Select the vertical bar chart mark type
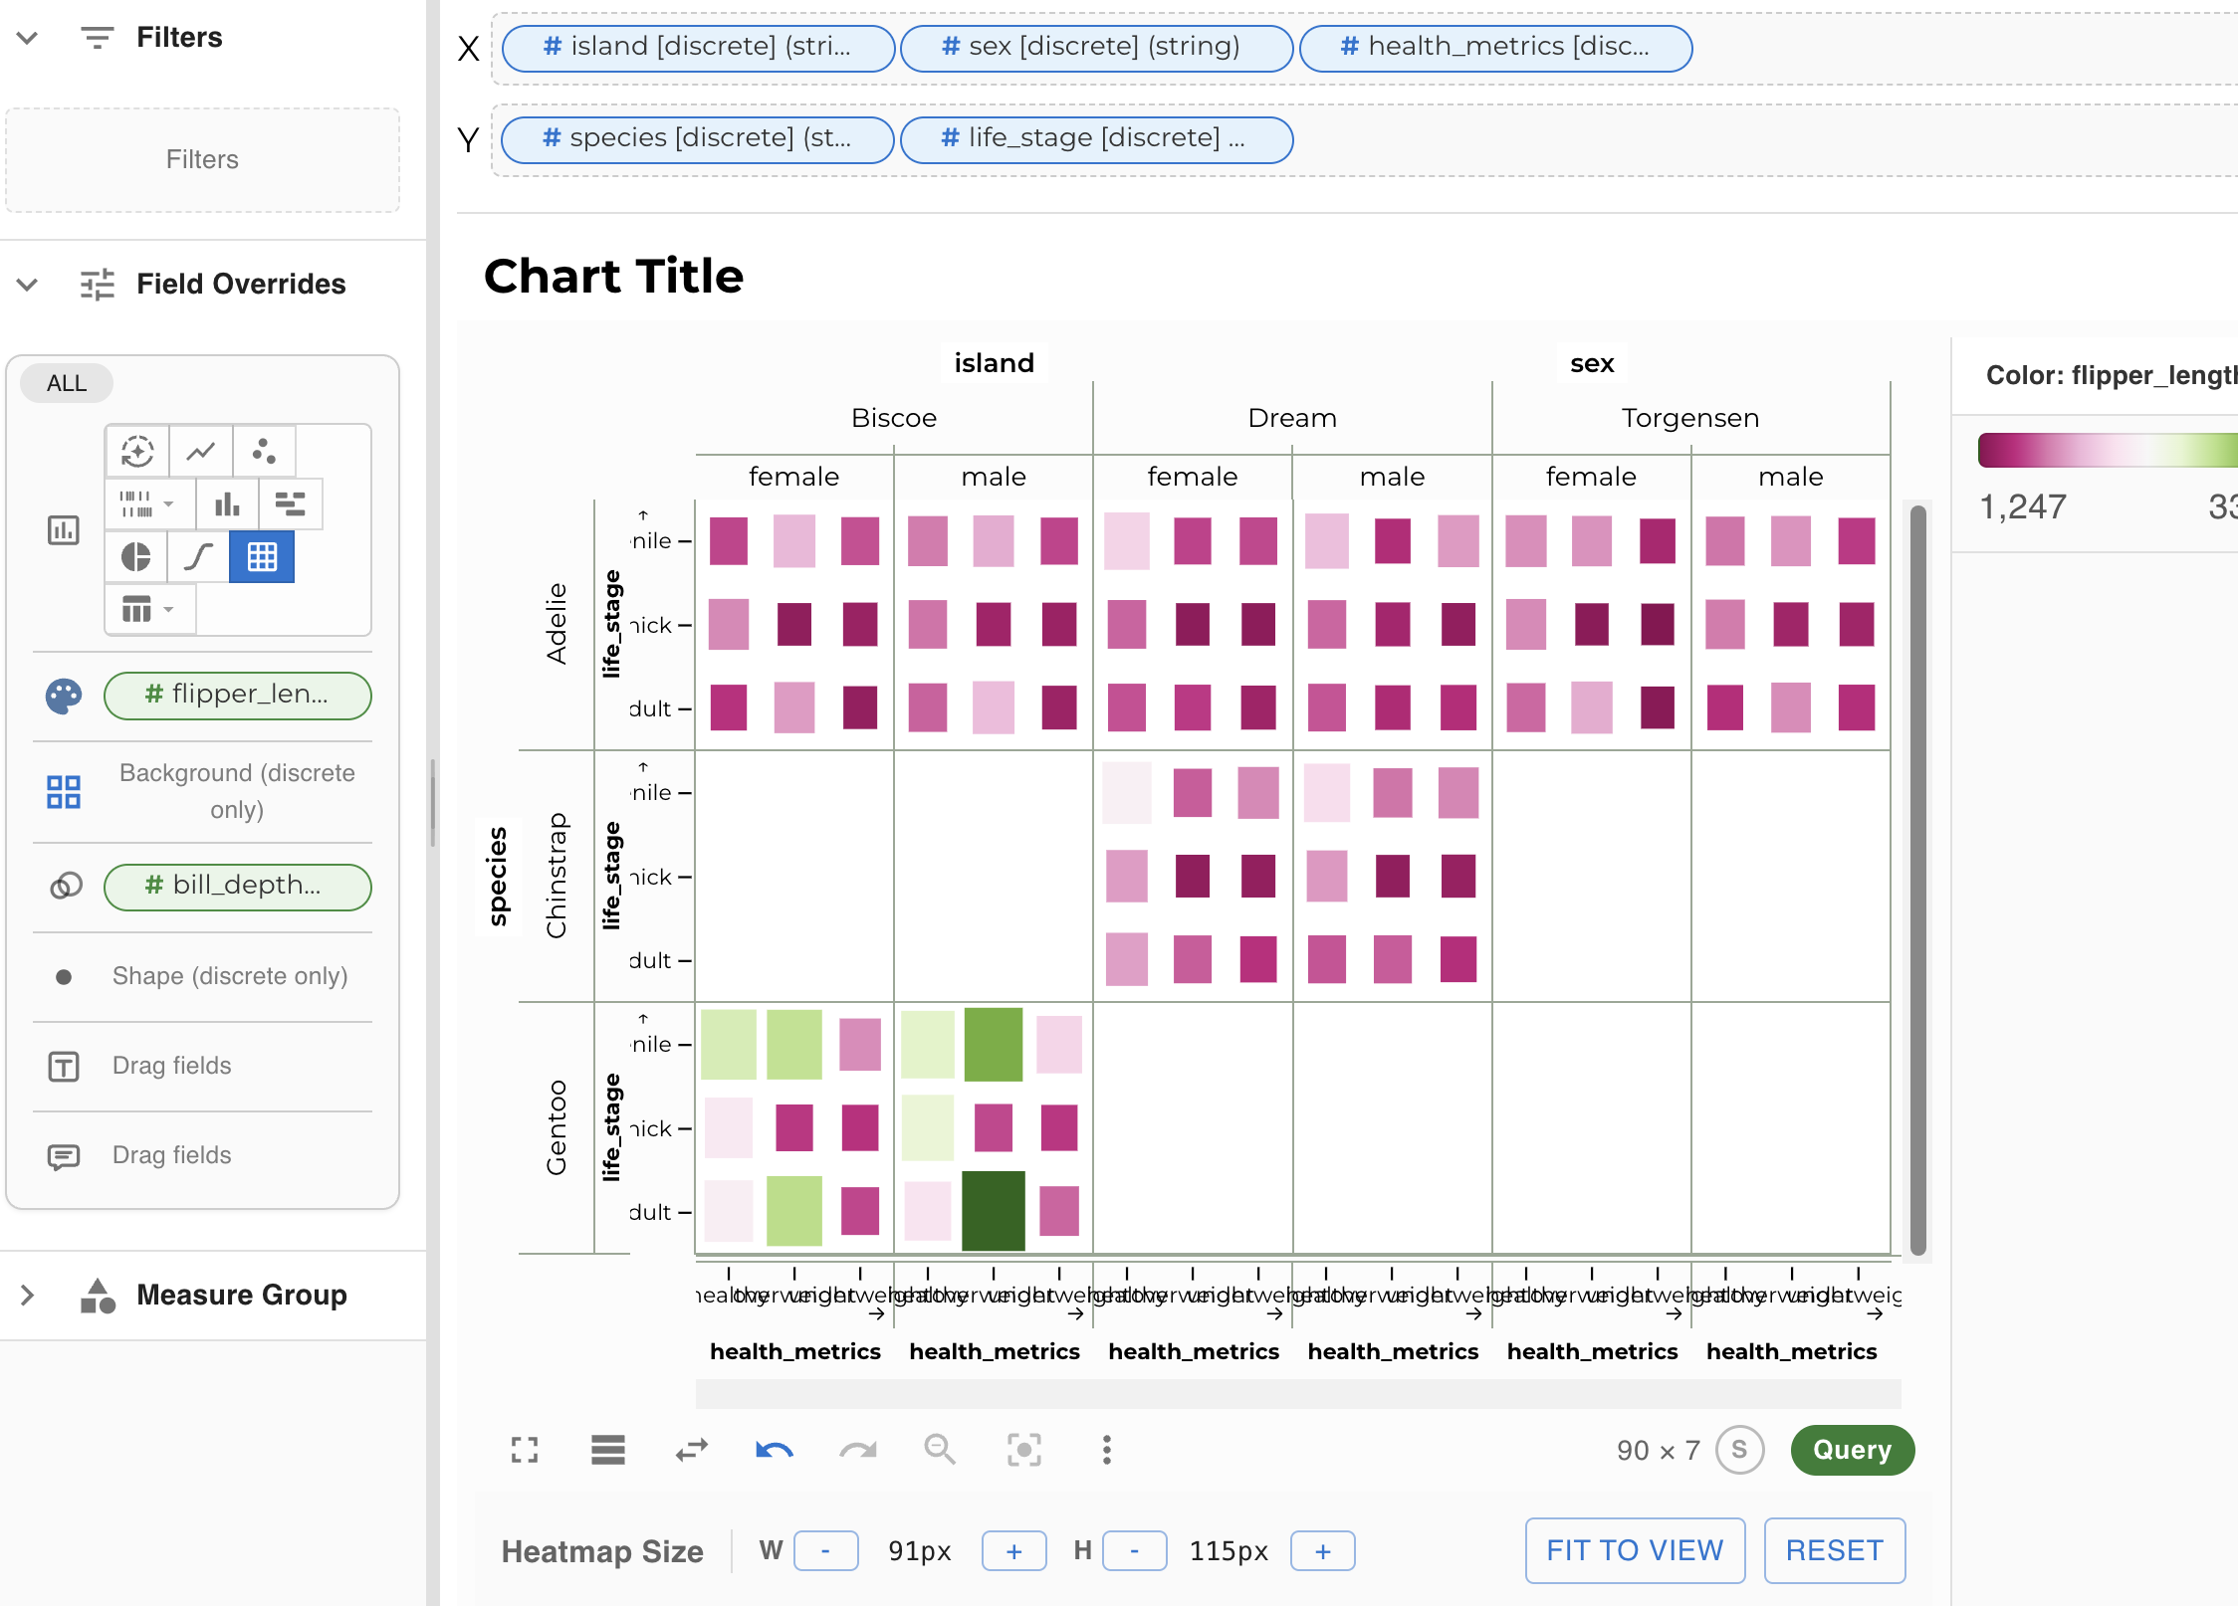Screen dimensions: 2238x1606 (227, 503)
